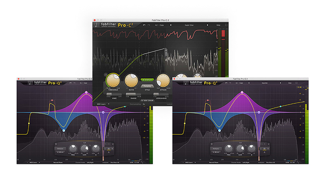This screenshot has height=186, width=325.
Task: Open MIDI Learn dropdown arrow in Pro-C 2
Action: tap(109, 104)
